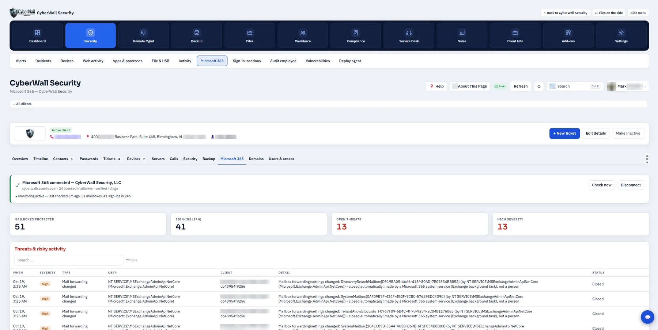658x330 pixels.
Task: Click the contact person icon in client card
Action: pyautogui.click(x=212, y=137)
